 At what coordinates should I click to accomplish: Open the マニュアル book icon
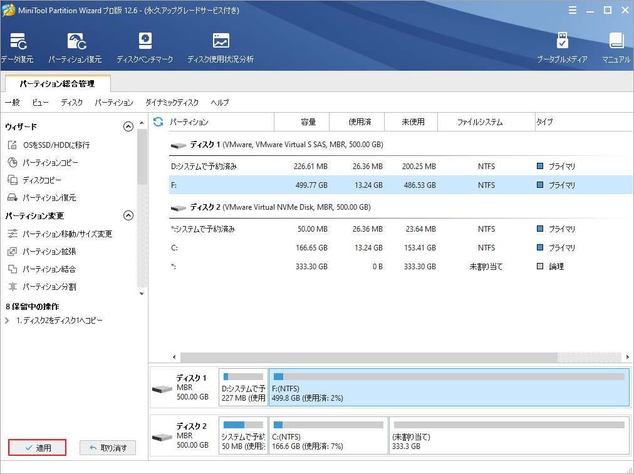616,48
